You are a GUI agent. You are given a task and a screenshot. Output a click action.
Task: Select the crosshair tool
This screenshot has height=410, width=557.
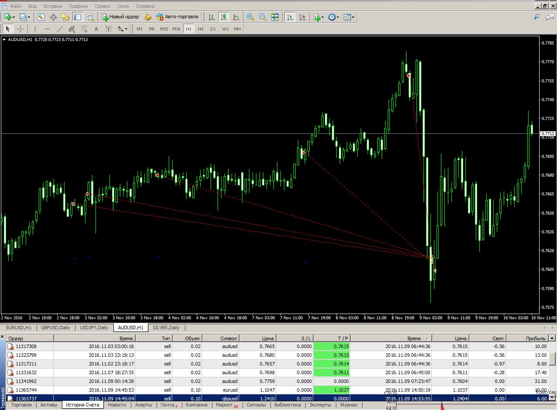pyautogui.click(x=20, y=29)
